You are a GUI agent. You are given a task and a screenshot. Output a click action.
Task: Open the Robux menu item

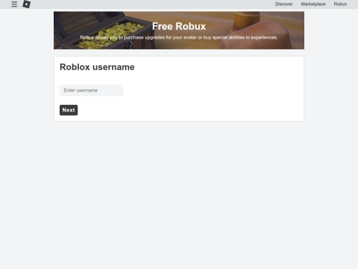click(340, 4)
